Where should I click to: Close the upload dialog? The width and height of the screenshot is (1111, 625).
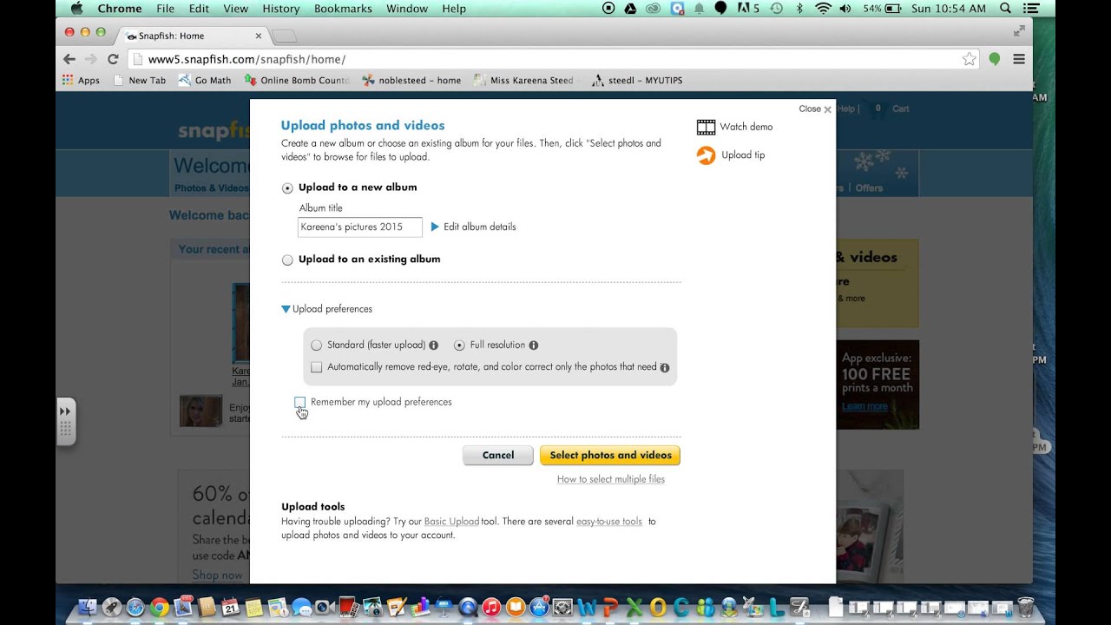[x=815, y=109]
